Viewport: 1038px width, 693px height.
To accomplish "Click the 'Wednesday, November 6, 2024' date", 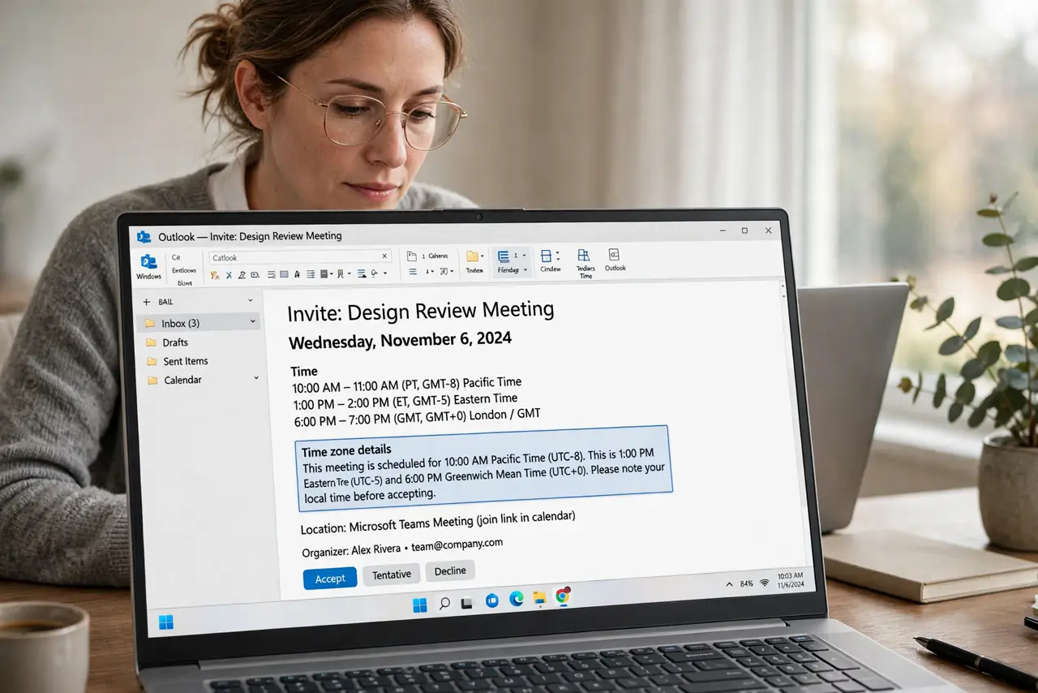I will tap(400, 340).
